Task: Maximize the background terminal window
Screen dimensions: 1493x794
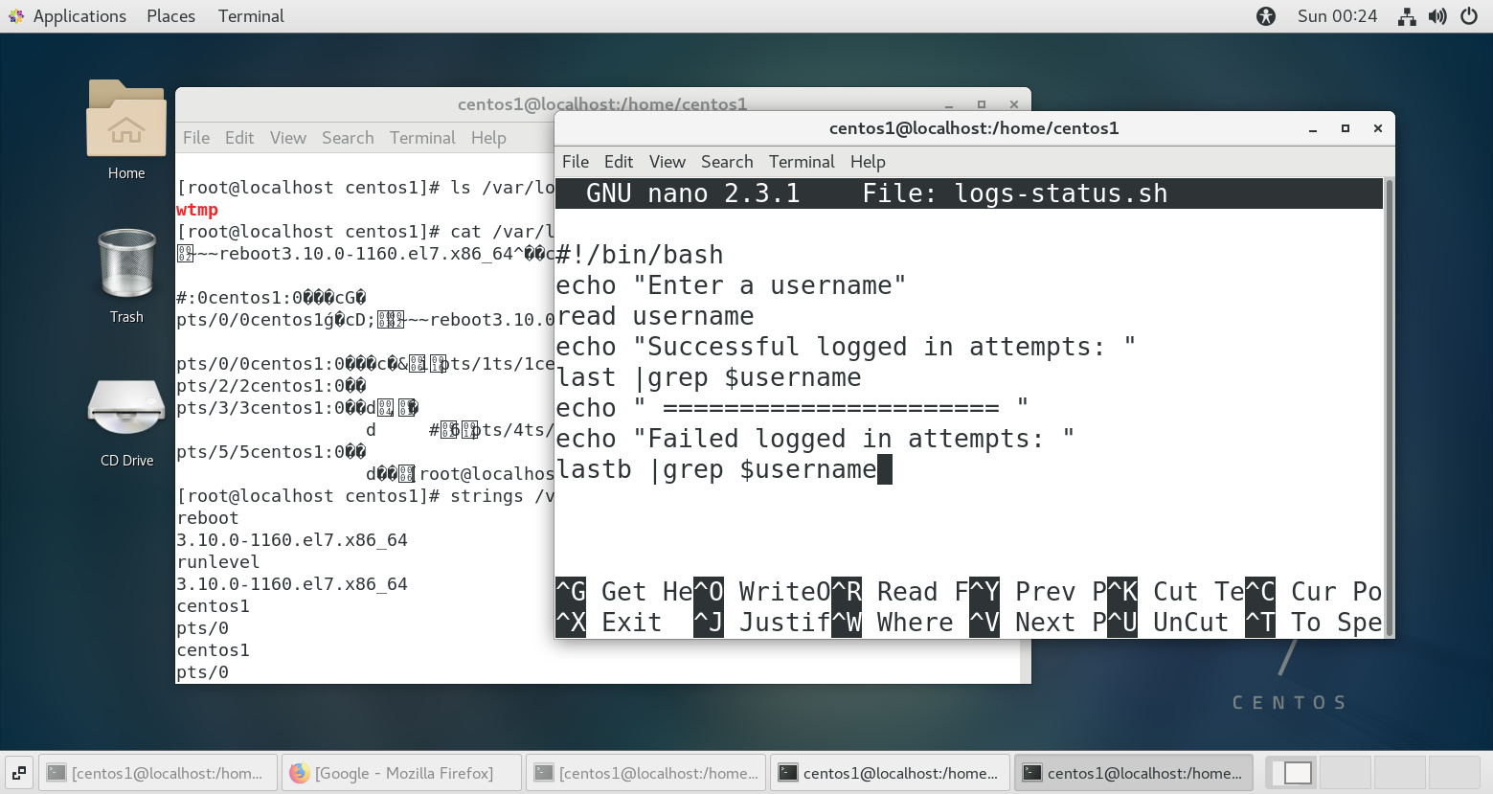Action: tap(982, 104)
